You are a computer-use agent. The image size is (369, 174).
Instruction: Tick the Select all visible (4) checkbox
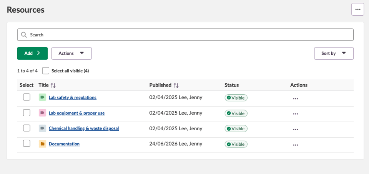click(x=46, y=71)
